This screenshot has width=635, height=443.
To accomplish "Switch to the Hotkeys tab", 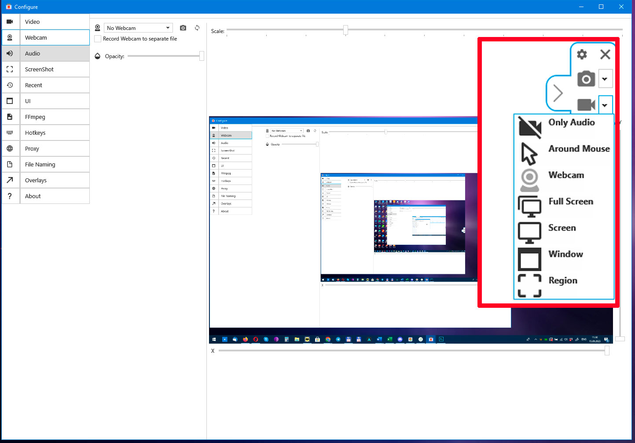I will pos(46,133).
